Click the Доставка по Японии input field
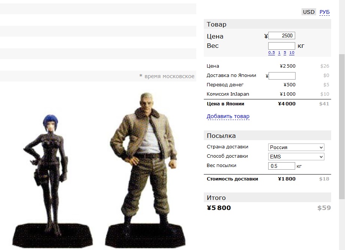 pyautogui.click(x=282, y=76)
